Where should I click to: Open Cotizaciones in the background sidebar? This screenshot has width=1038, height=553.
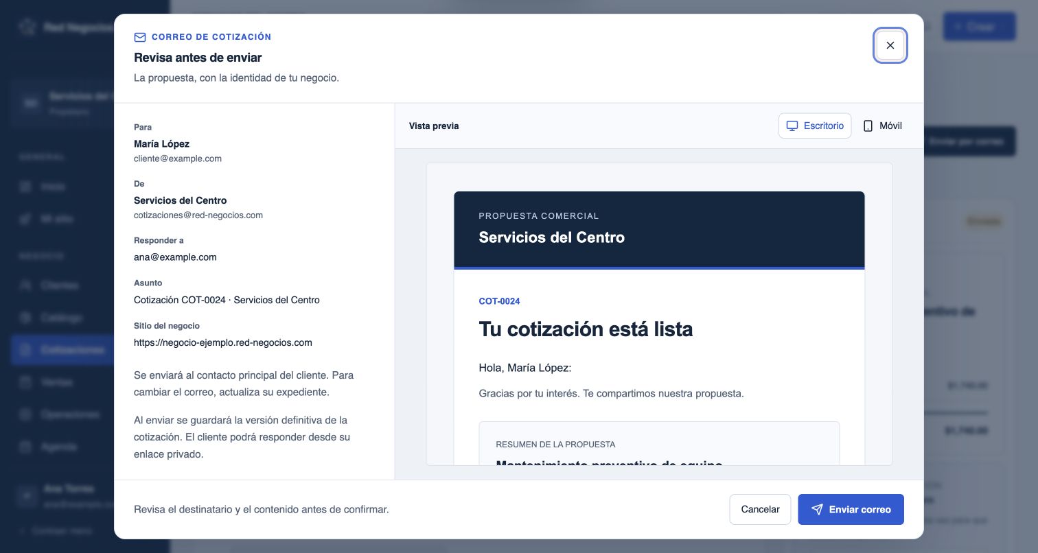click(62, 350)
